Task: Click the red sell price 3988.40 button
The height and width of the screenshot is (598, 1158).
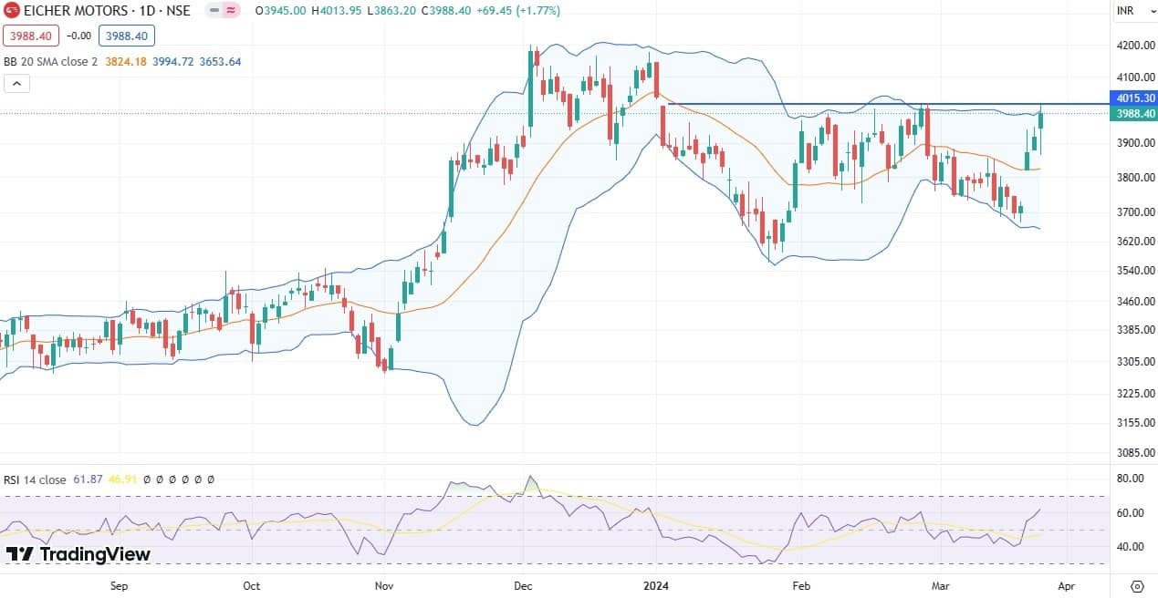Action: pyautogui.click(x=32, y=36)
